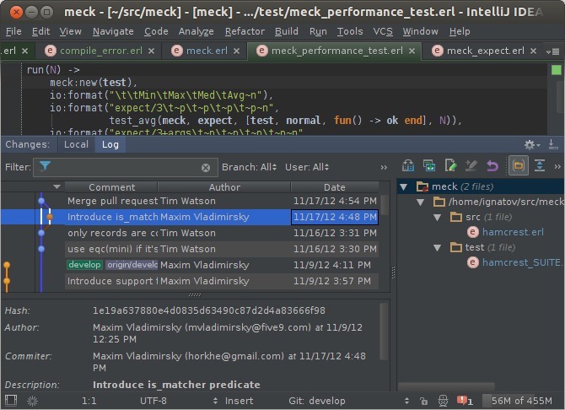Close the meck_performance_test.erl tab
The image size is (565, 410).
(x=412, y=51)
